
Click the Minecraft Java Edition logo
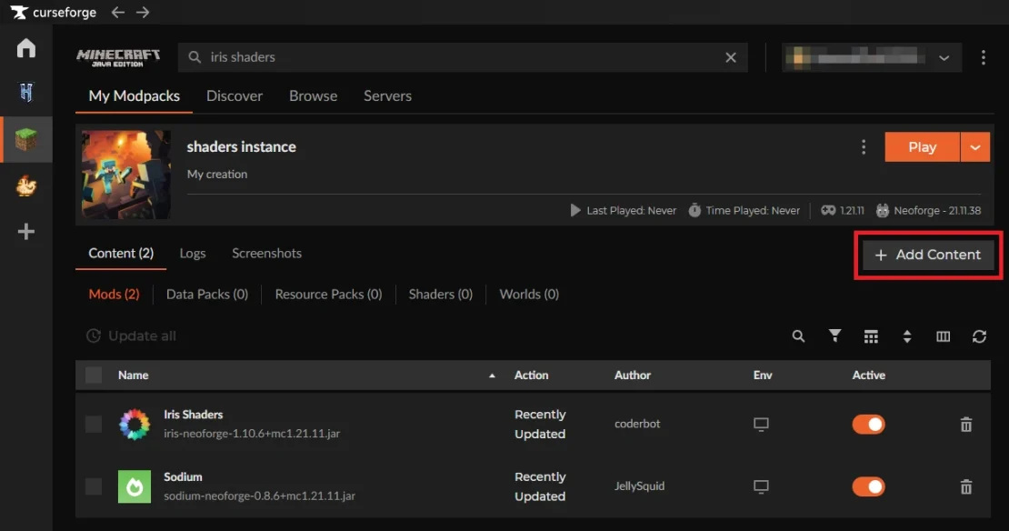(x=118, y=57)
